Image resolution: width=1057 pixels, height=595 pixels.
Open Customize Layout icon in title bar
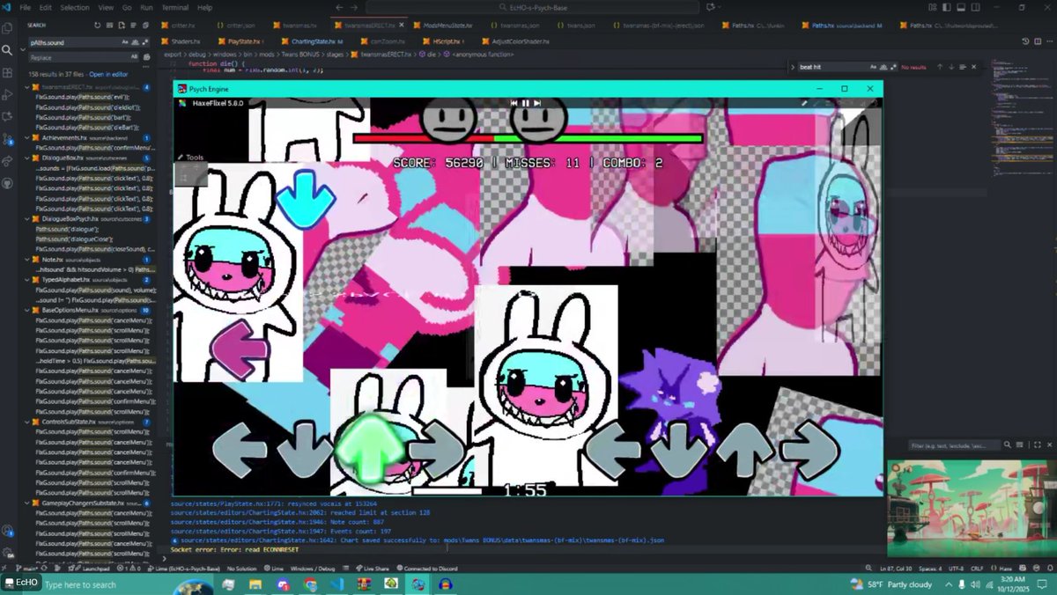[933, 7]
